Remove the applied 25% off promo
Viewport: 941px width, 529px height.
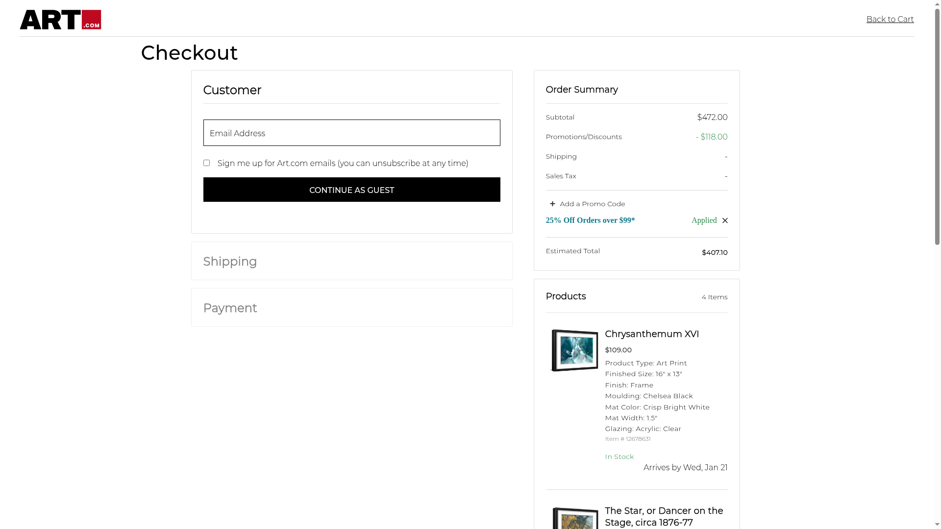pyautogui.click(x=725, y=220)
